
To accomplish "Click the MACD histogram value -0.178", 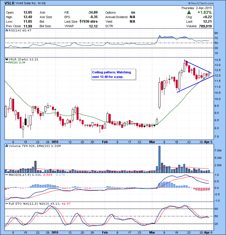I will coord(60,175).
